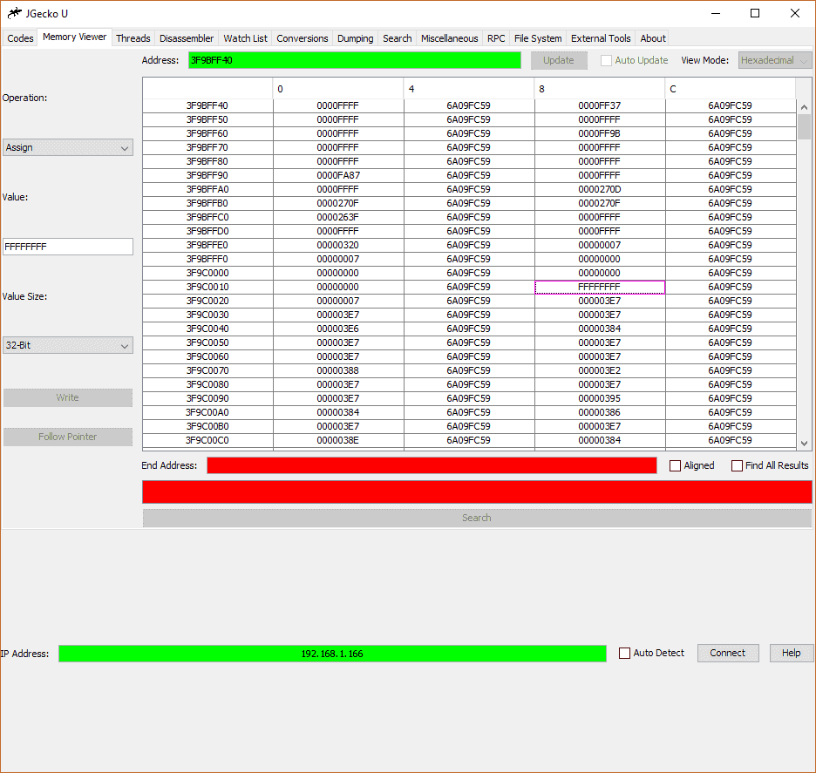Click the Update button
Image resolution: width=816 pixels, height=773 pixels.
559,60
